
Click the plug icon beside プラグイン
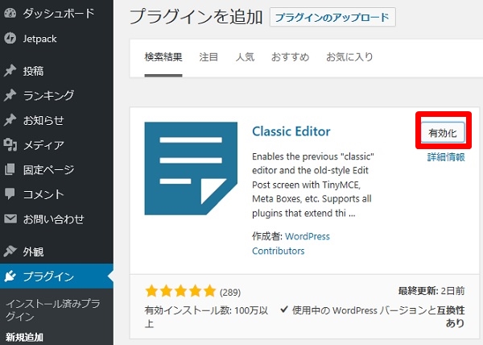(10, 276)
